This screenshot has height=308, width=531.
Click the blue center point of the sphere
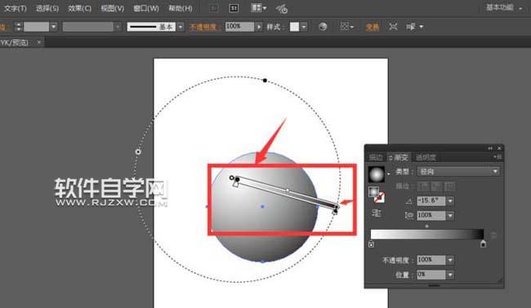pos(262,206)
